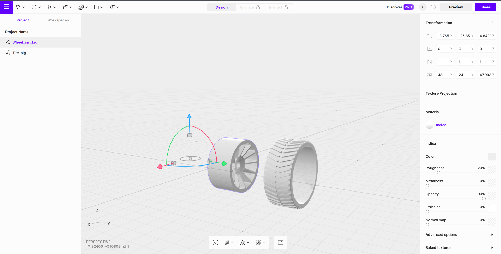
Task: Click the shading mode viewport icon
Action: 227,243
